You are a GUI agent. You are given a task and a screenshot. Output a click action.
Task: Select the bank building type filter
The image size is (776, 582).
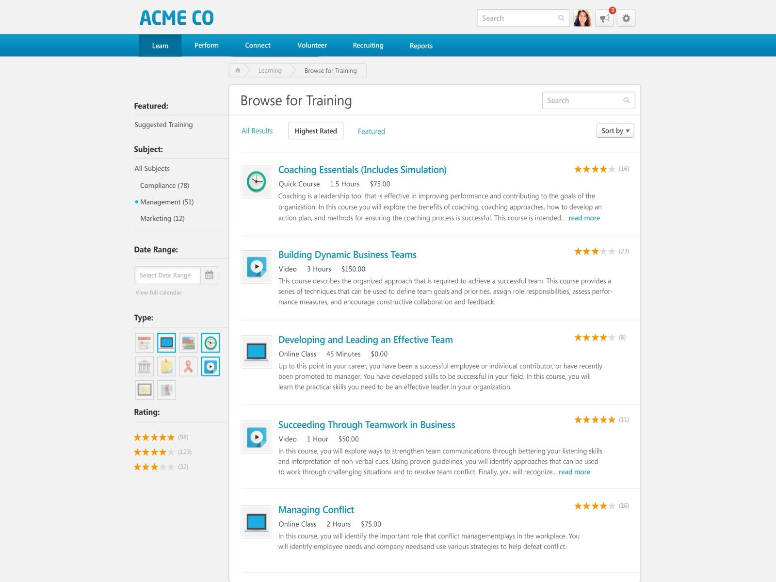pos(144,366)
